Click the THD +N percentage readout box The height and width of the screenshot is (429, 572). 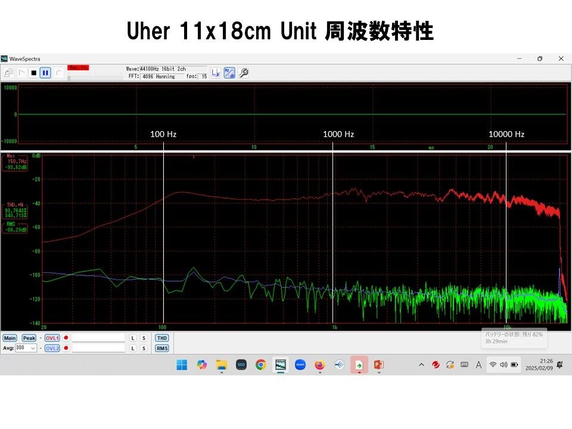pos(15,210)
